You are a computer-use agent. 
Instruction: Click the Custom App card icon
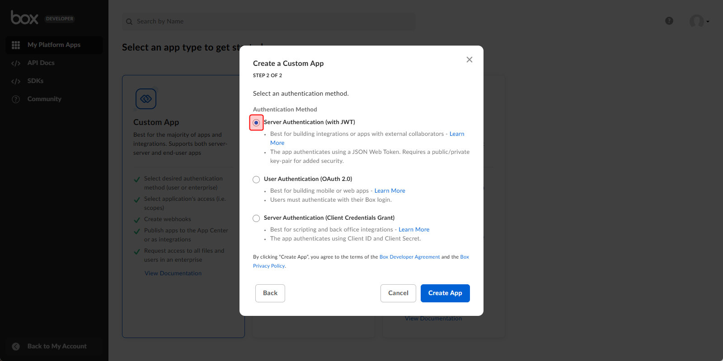click(146, 99)
